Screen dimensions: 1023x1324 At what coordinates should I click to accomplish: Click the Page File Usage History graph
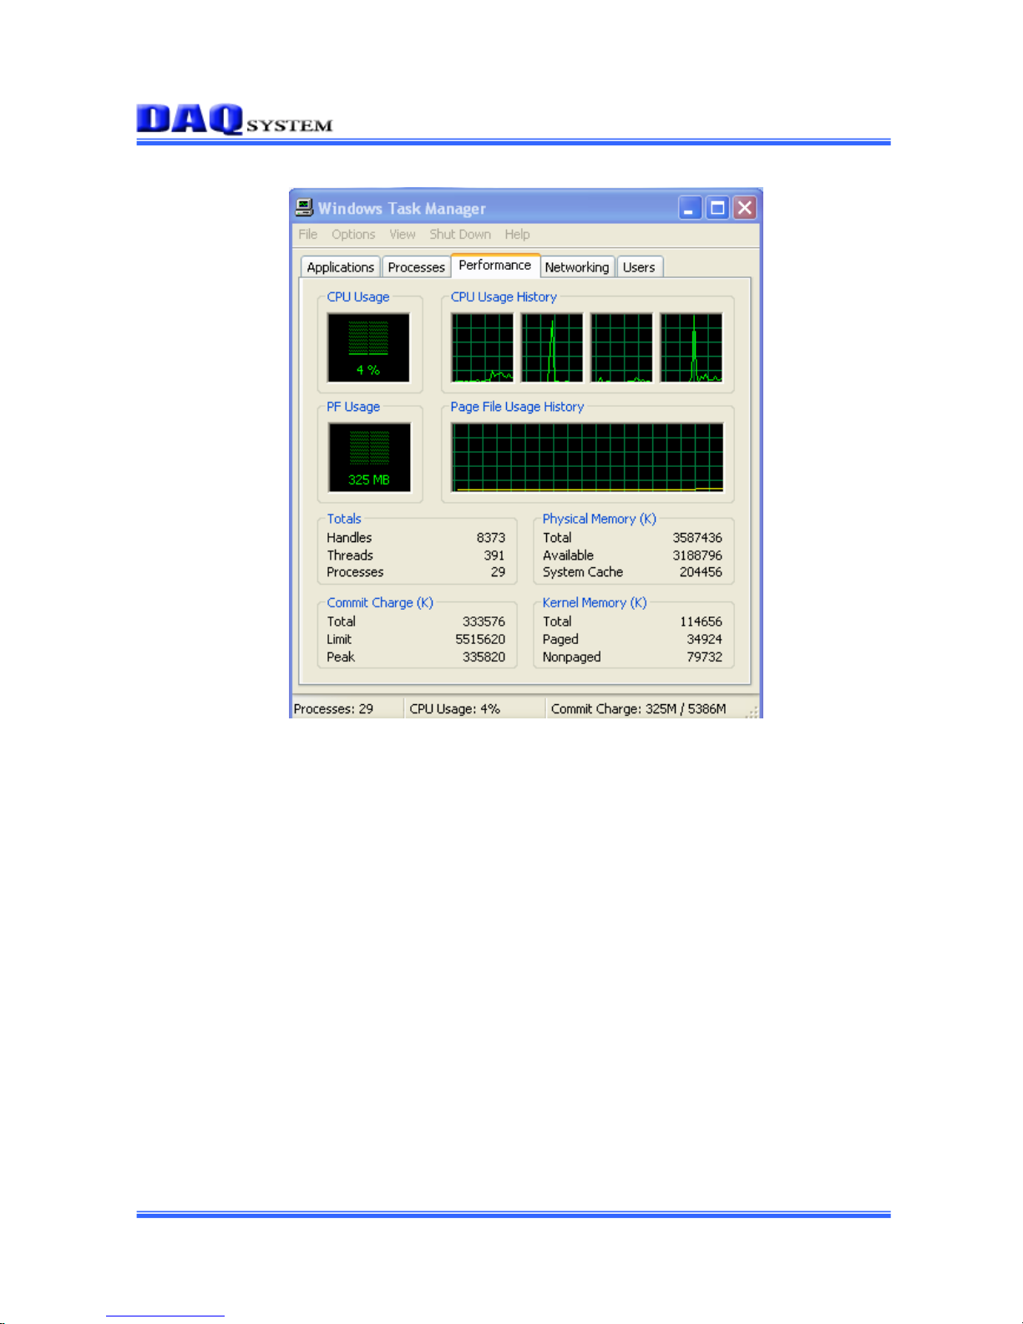click(588, 458)
